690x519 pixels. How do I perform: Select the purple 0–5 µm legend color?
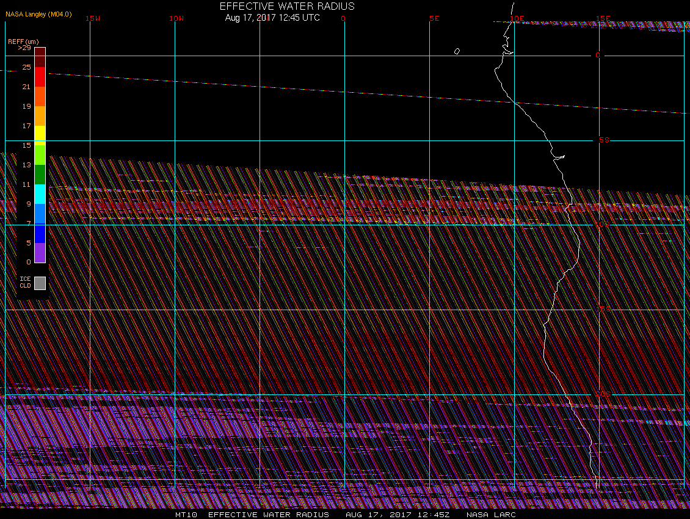tap(40, 252)
